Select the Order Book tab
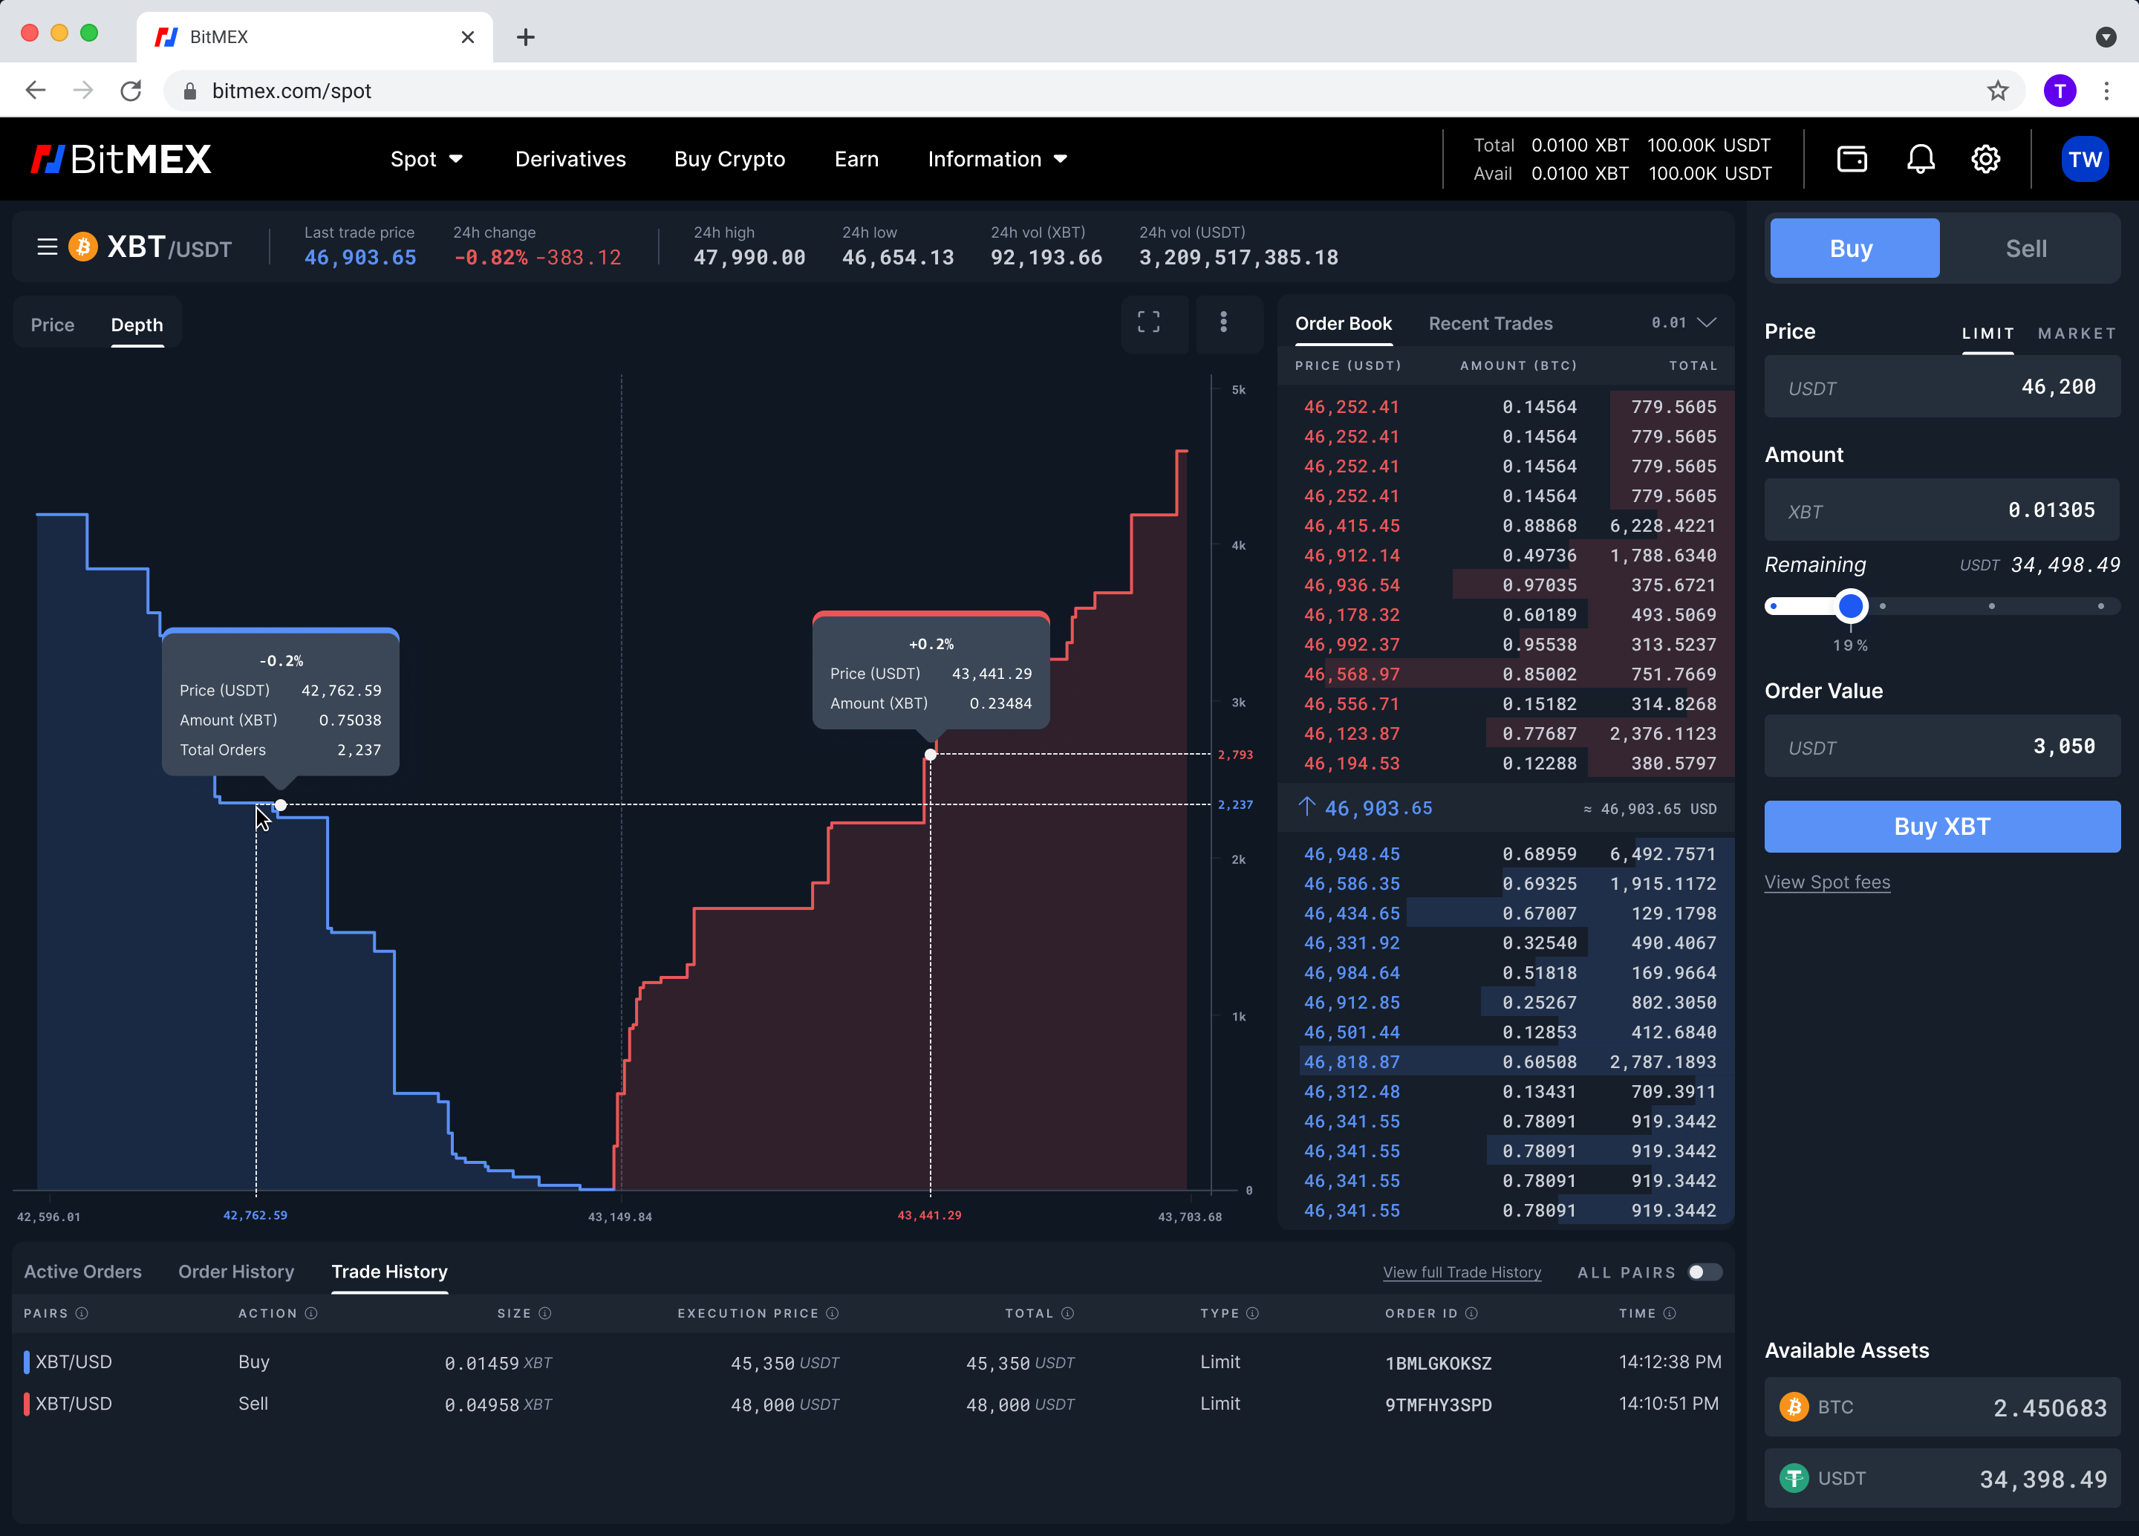The height and width of the screenshot is (1536, 2139). (1343, 323)
